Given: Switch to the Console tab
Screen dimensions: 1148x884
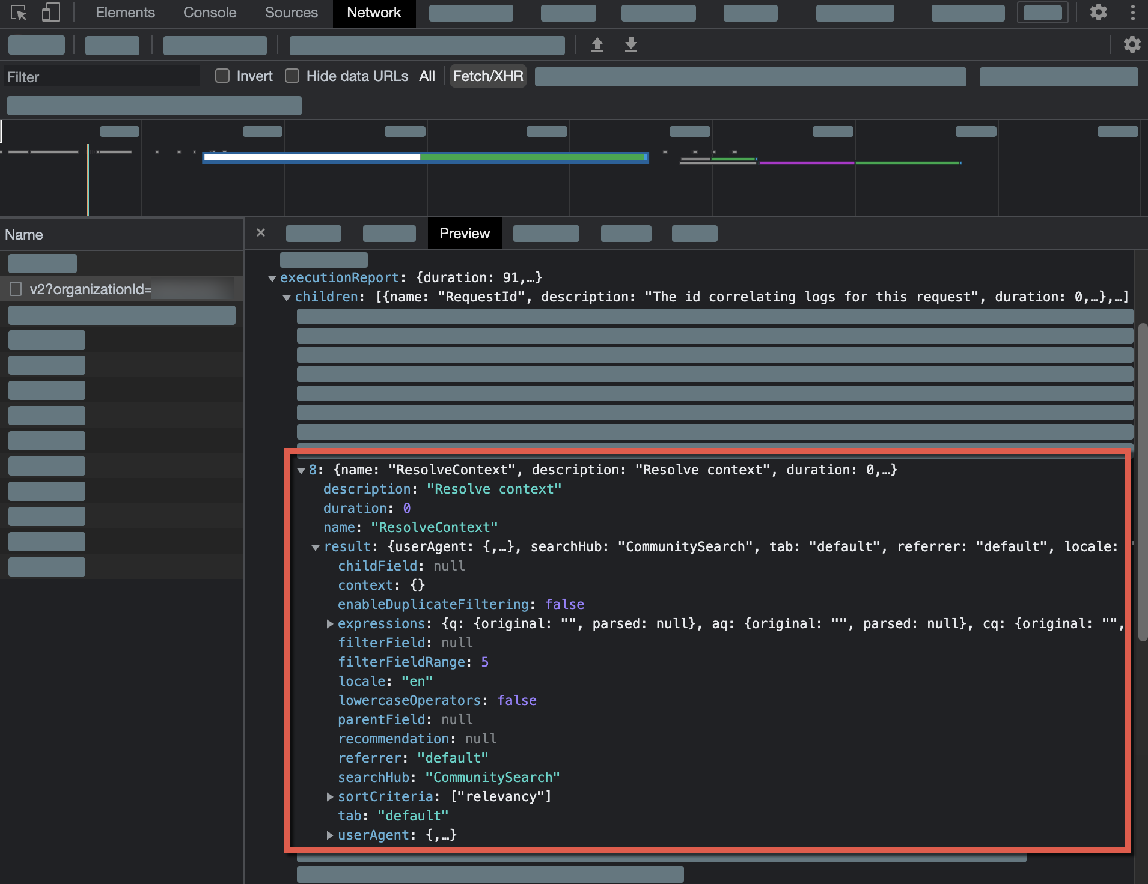Looking at the screenshot, I should [210, 13].
